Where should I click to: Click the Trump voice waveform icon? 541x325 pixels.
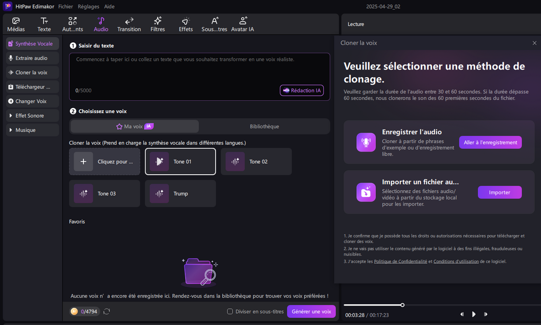pyautogui.click(x=159, y=194)
